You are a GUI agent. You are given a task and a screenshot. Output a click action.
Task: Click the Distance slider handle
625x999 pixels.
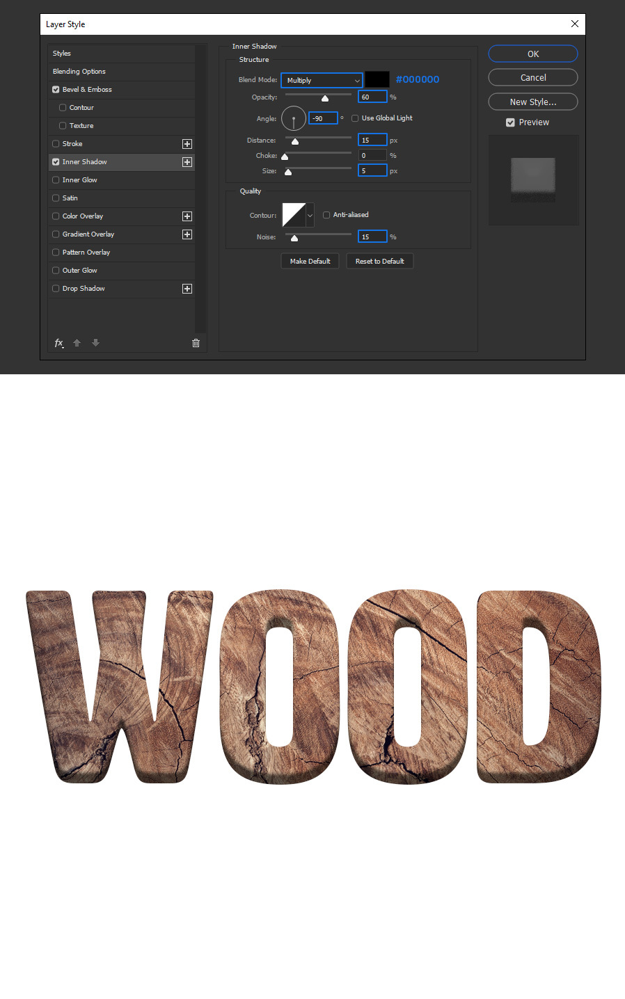[x=295, y=141]
